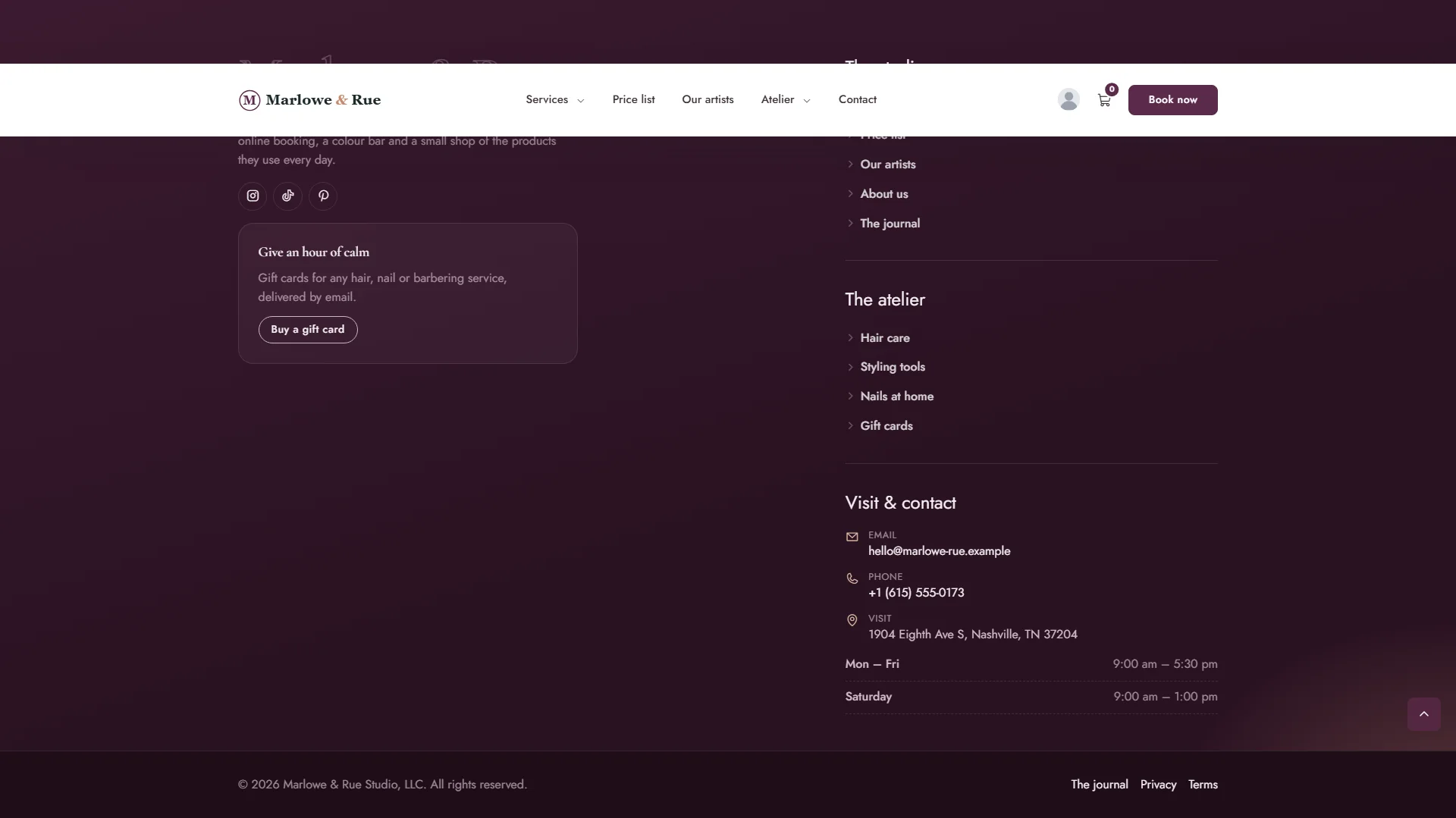The height and width of the screenshot is (818, 1456).
Task: Open the Terms link
Action: coord(1203,785)
